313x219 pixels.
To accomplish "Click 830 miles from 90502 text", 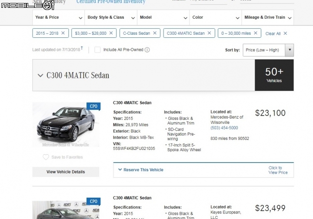I will (230, 139).
